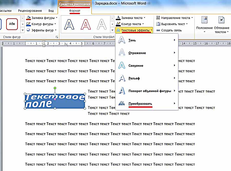Open Заливка текста fill dropdown arrow

(145, 18)
